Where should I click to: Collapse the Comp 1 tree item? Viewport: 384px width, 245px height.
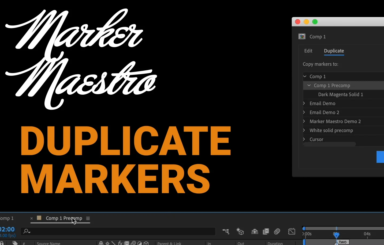305,76
